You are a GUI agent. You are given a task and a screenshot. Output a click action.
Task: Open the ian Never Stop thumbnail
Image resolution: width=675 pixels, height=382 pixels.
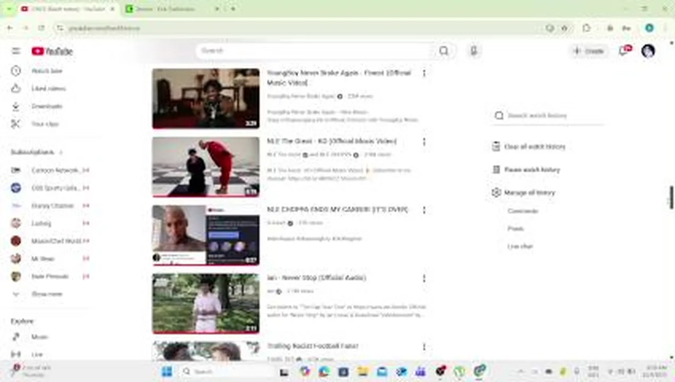coord(206,303)
